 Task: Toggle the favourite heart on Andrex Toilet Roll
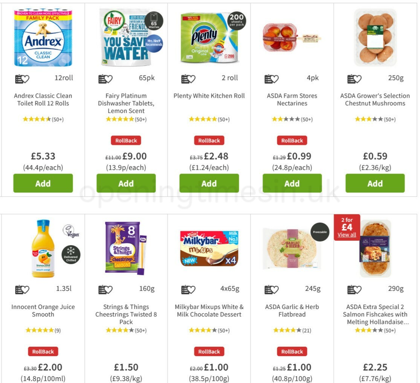(26, 78)
